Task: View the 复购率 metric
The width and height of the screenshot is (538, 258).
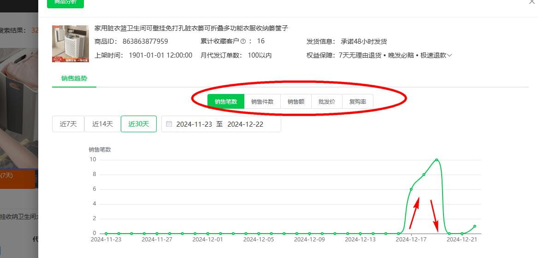Action: pyautogui.click(x=358, y=101)
